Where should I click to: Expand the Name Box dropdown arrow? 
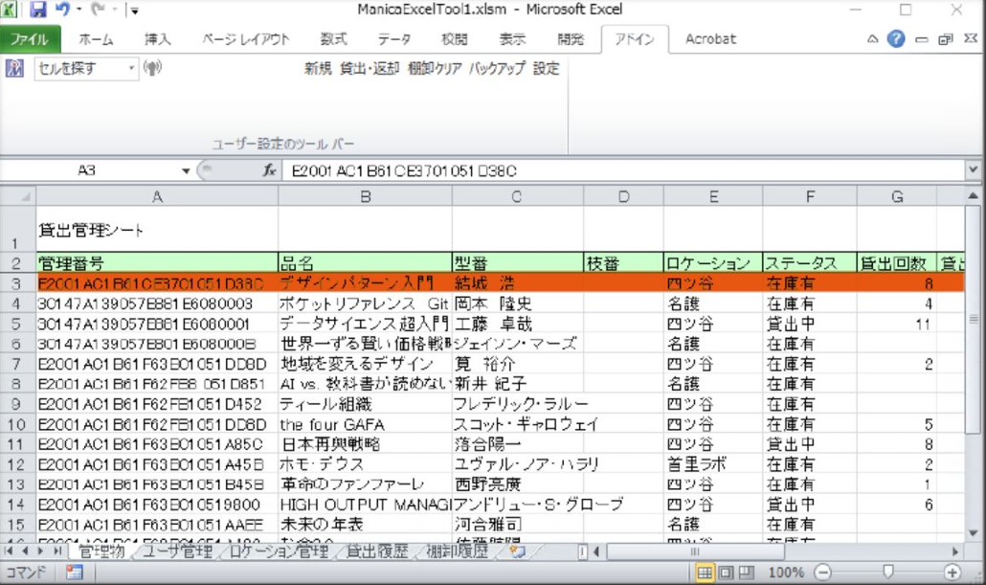186,170
